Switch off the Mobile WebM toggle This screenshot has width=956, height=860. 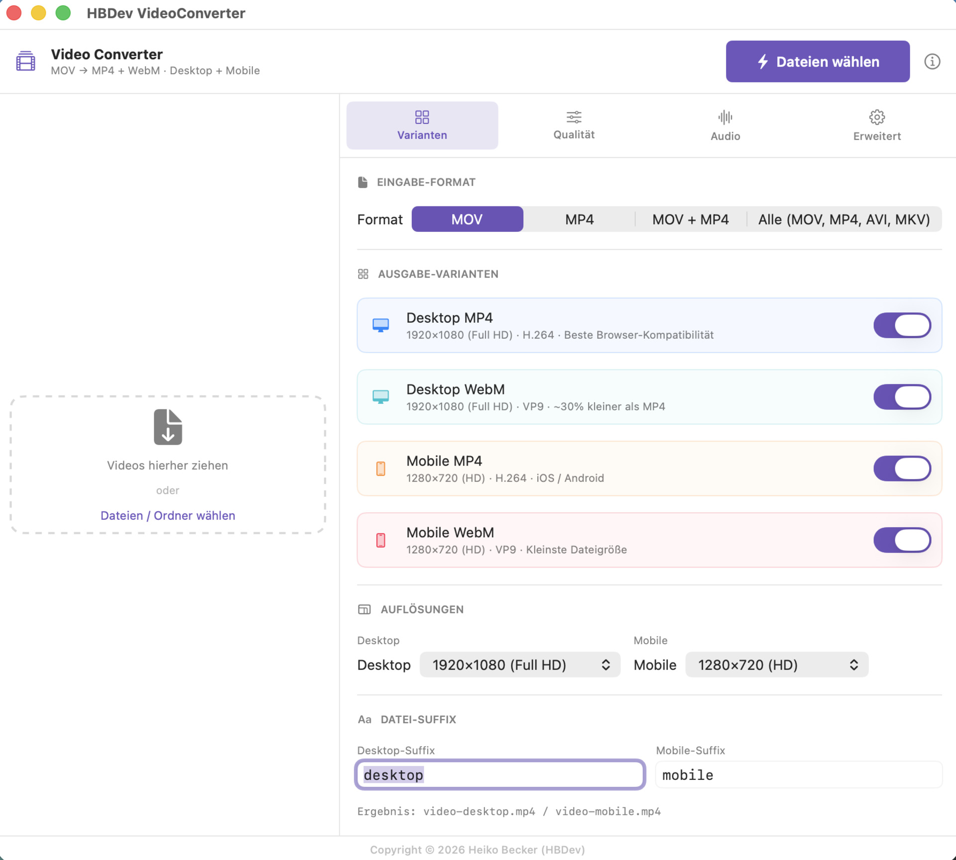coord(902,540)
